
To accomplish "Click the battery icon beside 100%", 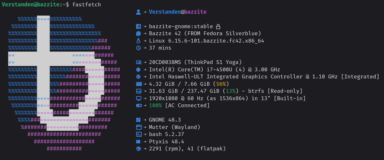I will 138,105.
